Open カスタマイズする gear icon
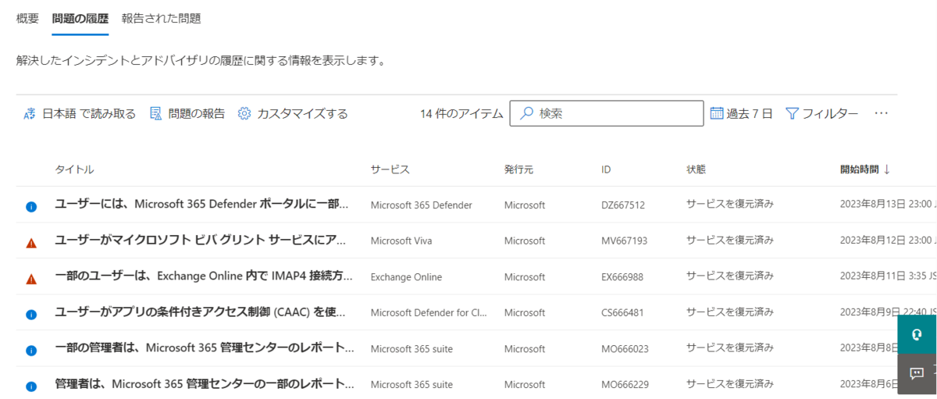This screenshot has height=399, width=937. 244,114
